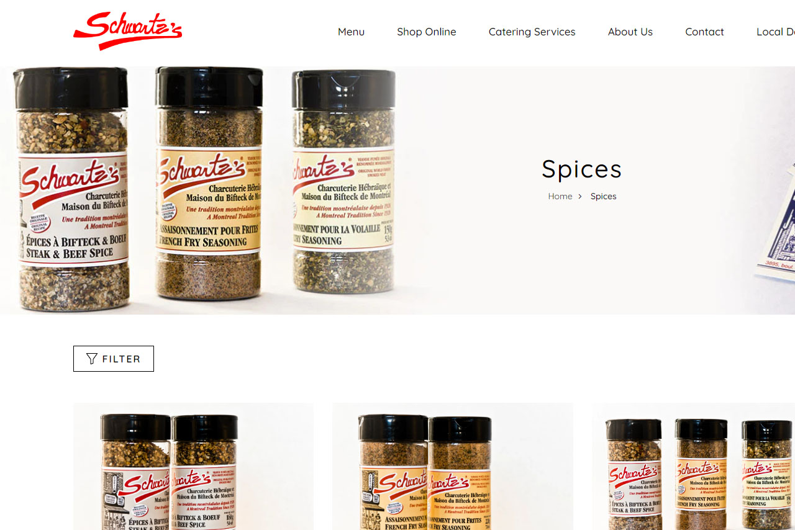Click the funnel icon in Filter button
Screen dimensions: 795x530
(x=92, y=359)
